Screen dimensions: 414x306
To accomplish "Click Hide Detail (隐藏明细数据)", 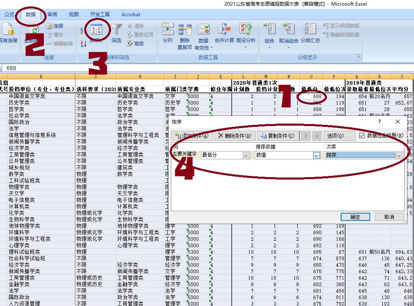I will point(341,34).
